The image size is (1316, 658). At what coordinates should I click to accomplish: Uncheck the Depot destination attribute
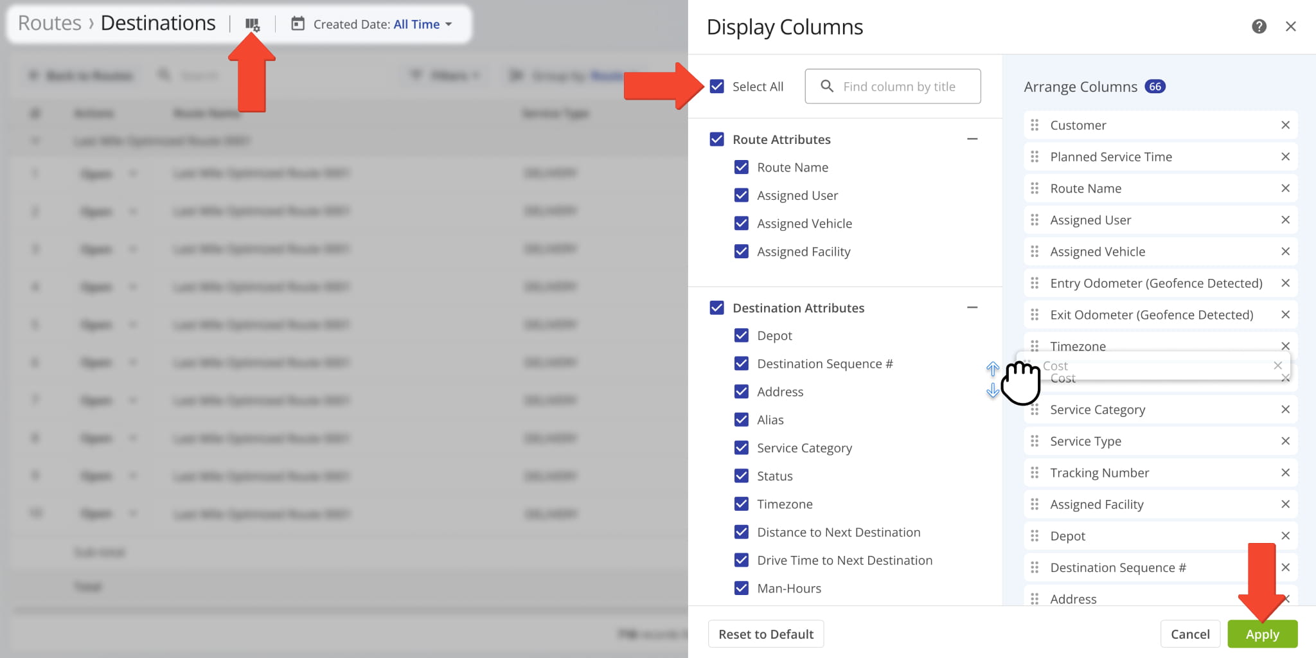[x=741, y=335]
